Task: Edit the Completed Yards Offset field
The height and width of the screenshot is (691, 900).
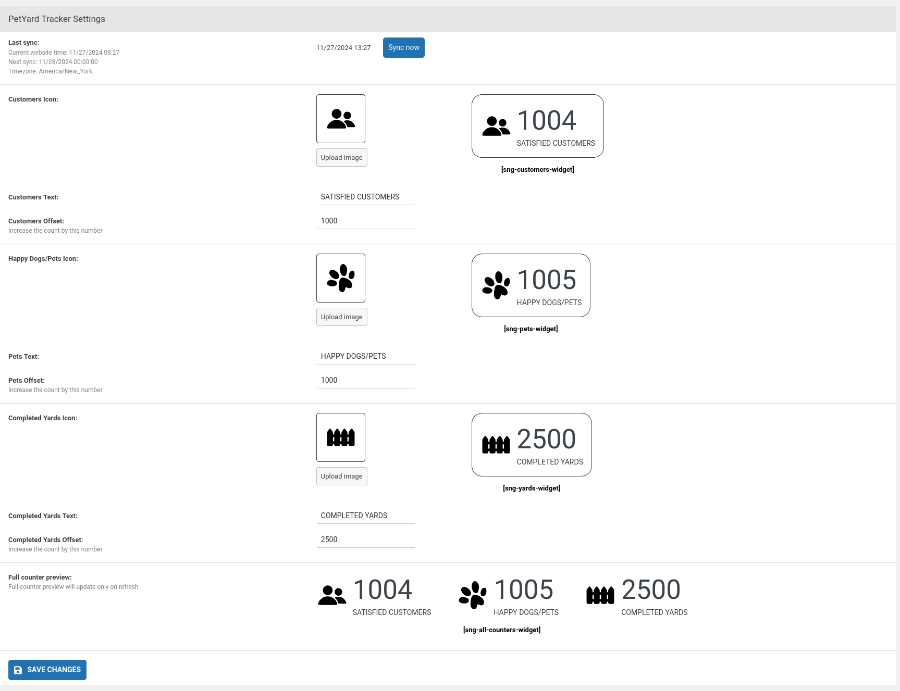Action: coord(365,539)
